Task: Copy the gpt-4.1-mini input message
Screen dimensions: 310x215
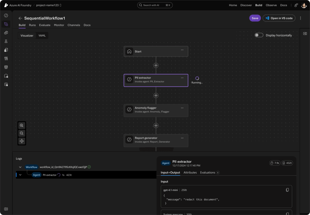Action: tap(287, 190)
